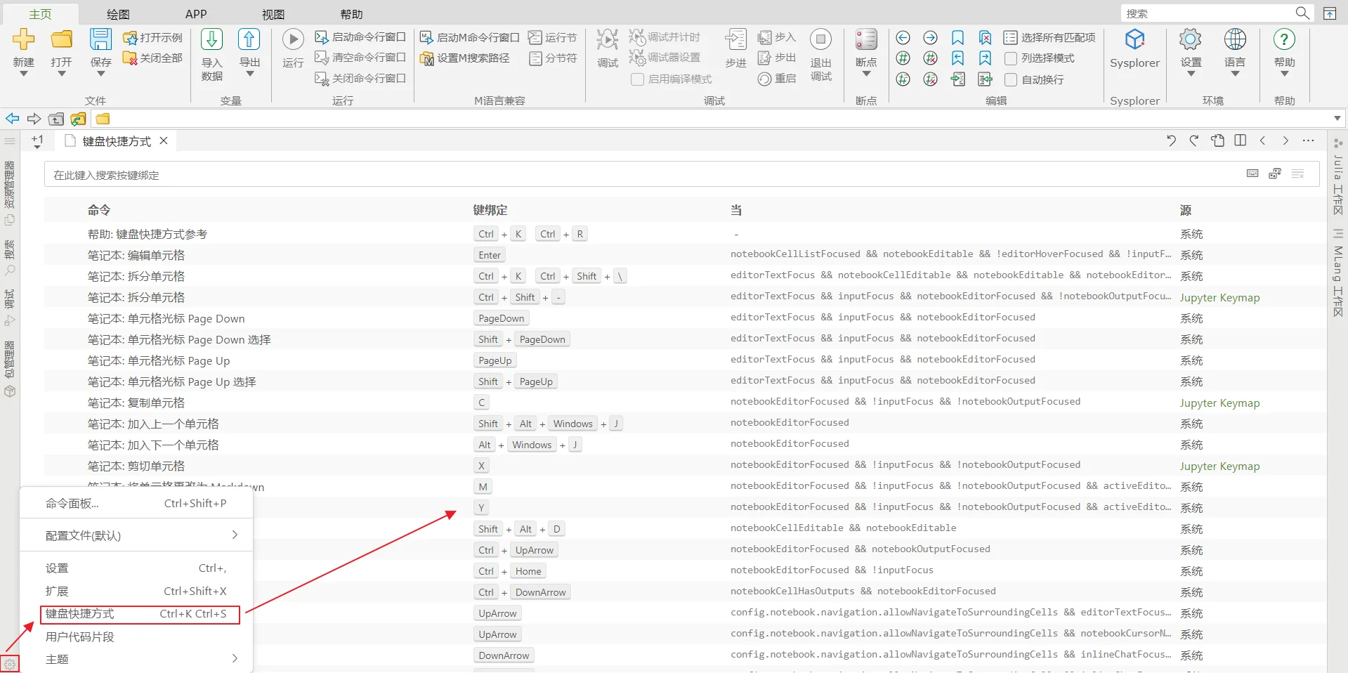Image resolution: width=1348 pixels, height=673 pixels.
Task: Select row 笔记本: 复制单元格
Action: (685, 403)
